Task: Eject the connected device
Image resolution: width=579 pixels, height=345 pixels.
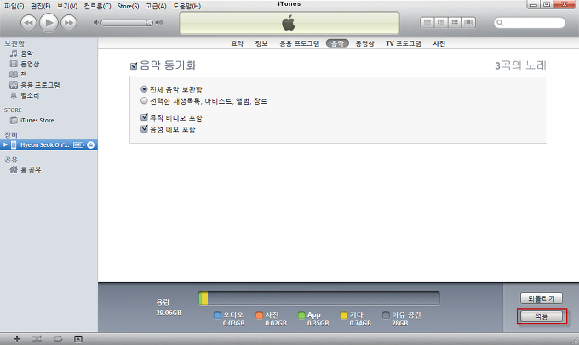Action: coord(90,144)
